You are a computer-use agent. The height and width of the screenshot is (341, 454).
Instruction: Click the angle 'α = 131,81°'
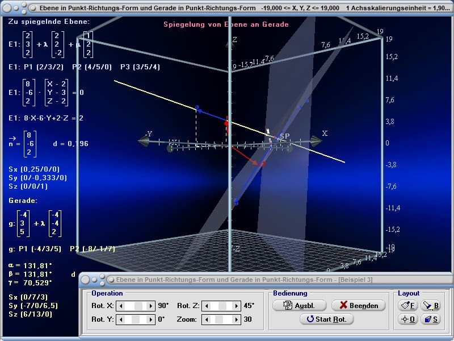pos(30,266)
